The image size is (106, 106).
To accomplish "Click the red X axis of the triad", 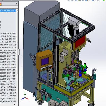I will click(28, 99).
